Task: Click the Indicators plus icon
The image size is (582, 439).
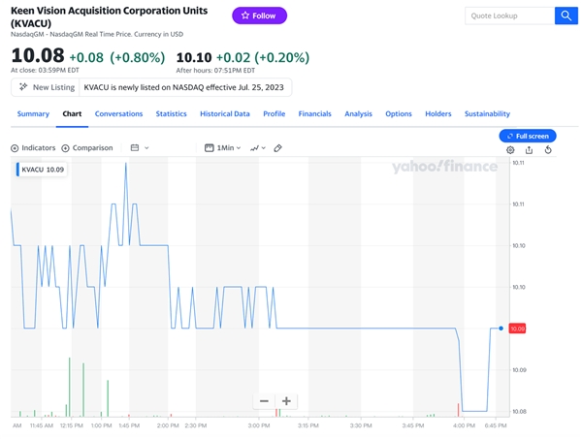Action: click(15, 148)
